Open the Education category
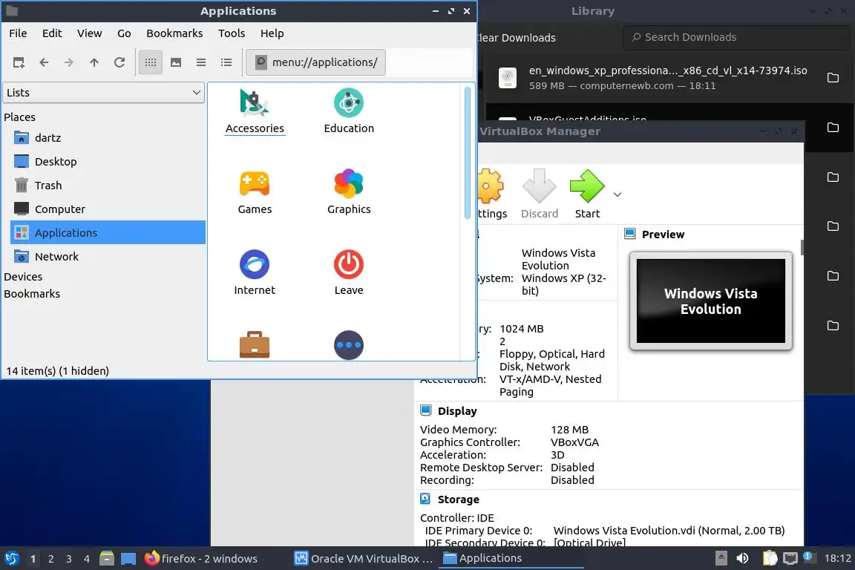Viewport: 855px width, 570px height. pyautogui.click(x=349, y=112)
